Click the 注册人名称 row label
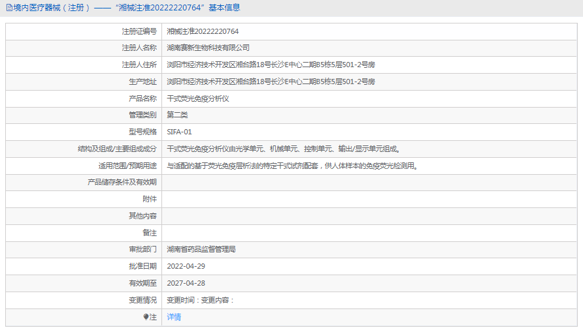This screenshot has width=583, height=330. point(139,48)
